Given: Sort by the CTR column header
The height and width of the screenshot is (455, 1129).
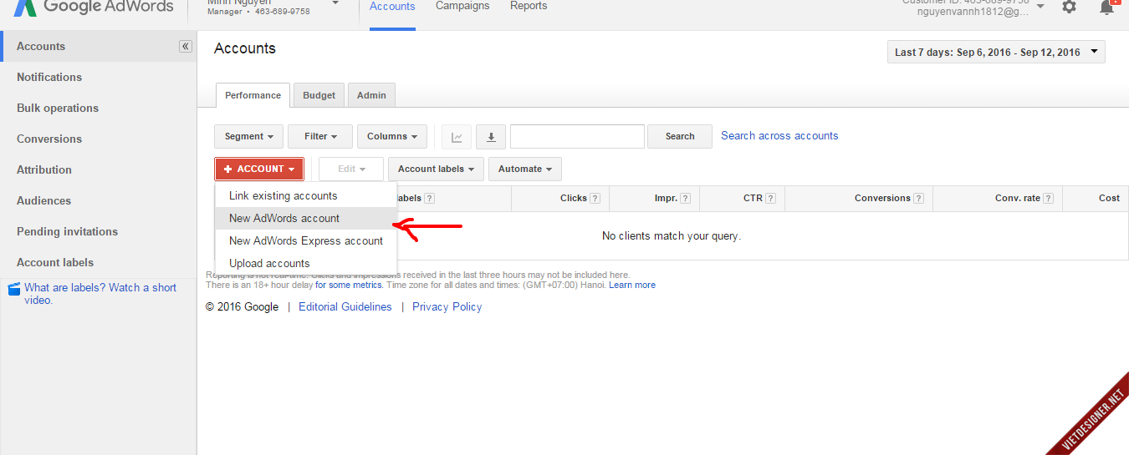Looking at the screenshot, I should pyautogui.click(x=753, y=199).
